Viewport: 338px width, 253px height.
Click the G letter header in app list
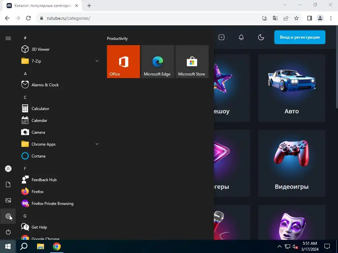coord(25,216)
